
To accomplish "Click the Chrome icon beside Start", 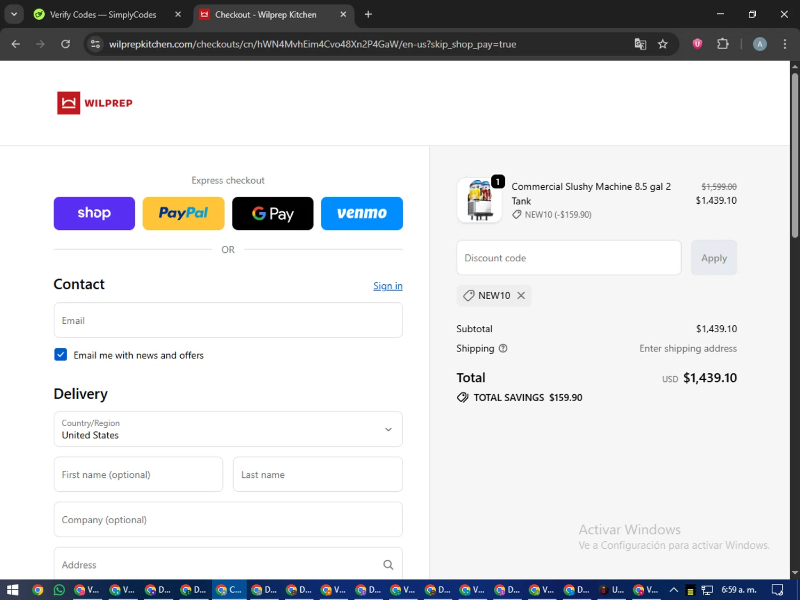I will click(x=37, y=590).
